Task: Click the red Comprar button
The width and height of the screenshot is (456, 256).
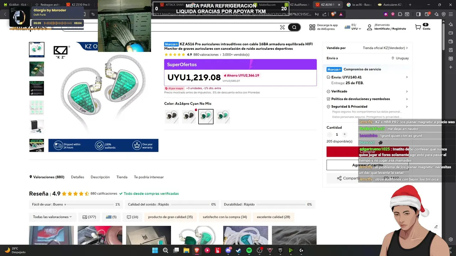Action: [x=367, y=151]
